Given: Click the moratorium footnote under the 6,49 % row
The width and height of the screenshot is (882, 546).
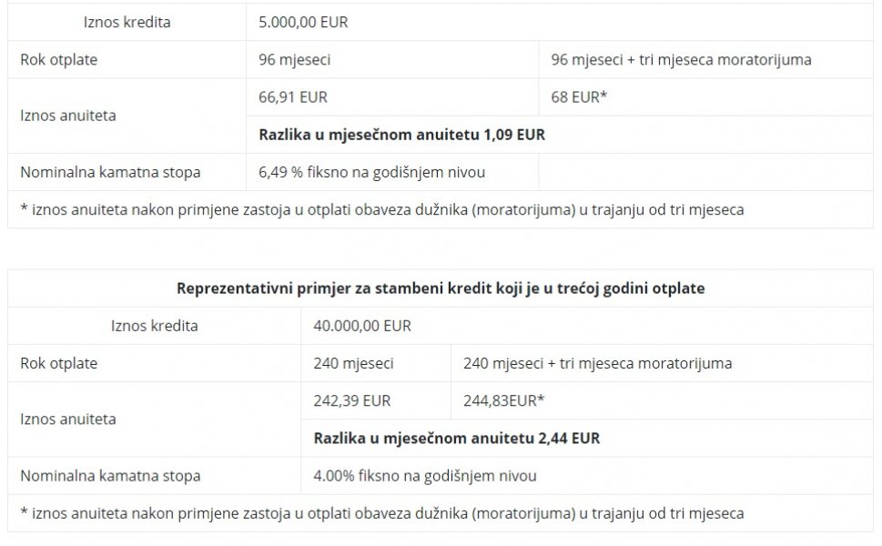Looking at the screenshot, I should click(x=381, y=209).
